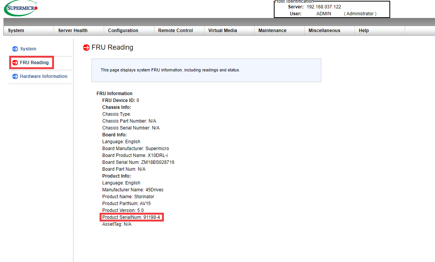Click Board Part Num: N/A

[x=124, y=169]
